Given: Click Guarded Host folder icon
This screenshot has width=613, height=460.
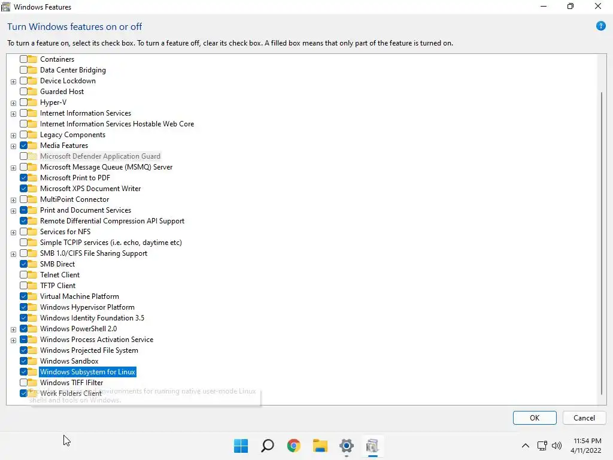Looking at the screenshot, I should click(32, 92).
